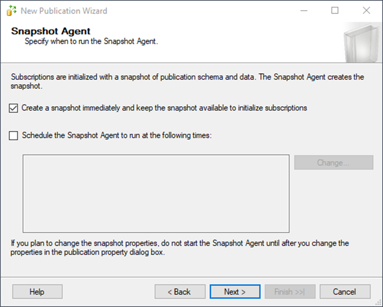
Task: Minimize the New Publication Wizard window
Action: 304,11
